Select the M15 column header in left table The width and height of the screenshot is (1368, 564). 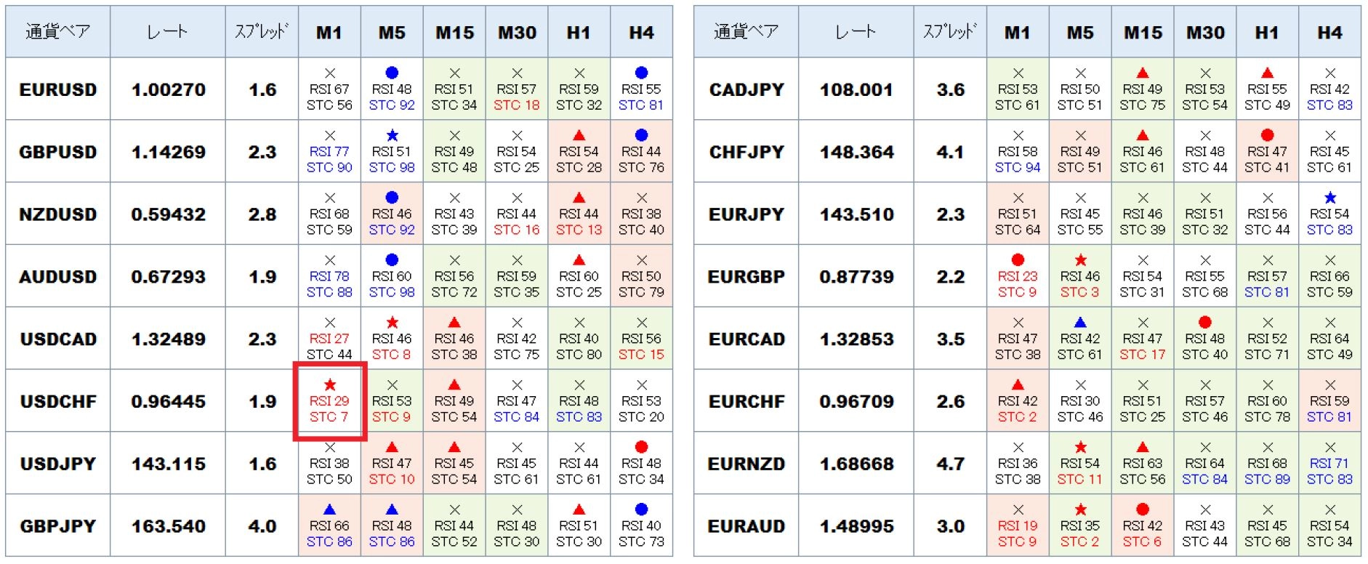click(454, 33)
